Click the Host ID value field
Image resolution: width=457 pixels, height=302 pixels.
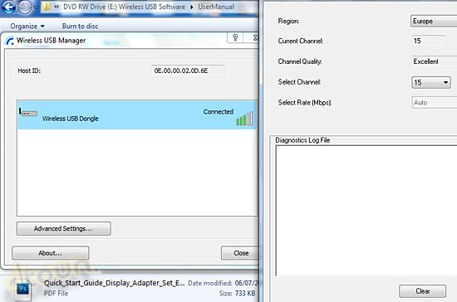(x=188, y=71)
